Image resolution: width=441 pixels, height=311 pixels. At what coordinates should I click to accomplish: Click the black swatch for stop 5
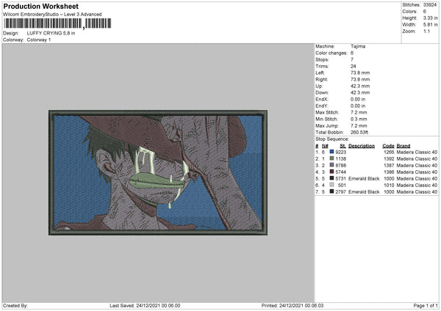[x=332, y=178]
